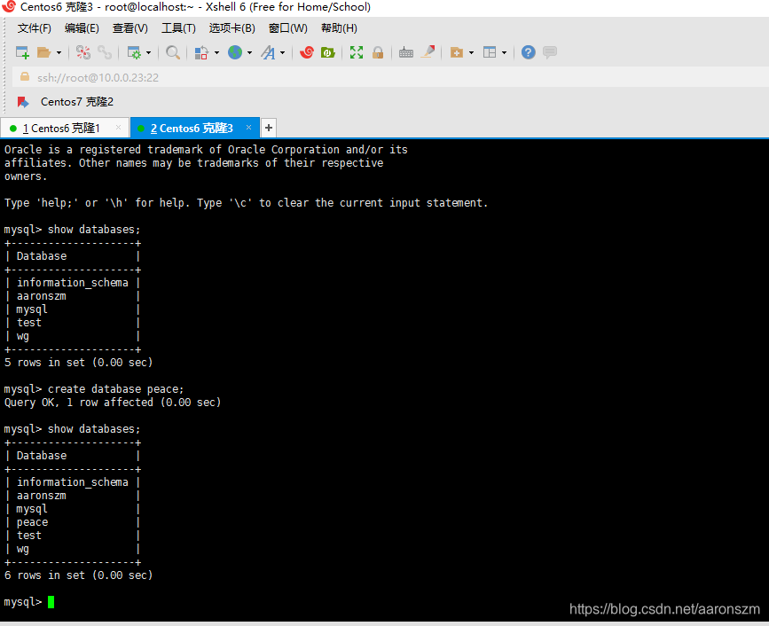Expand the new folder dropdown arrow
The height and width of the screenshot is (626, 769).
pos(471,52)
